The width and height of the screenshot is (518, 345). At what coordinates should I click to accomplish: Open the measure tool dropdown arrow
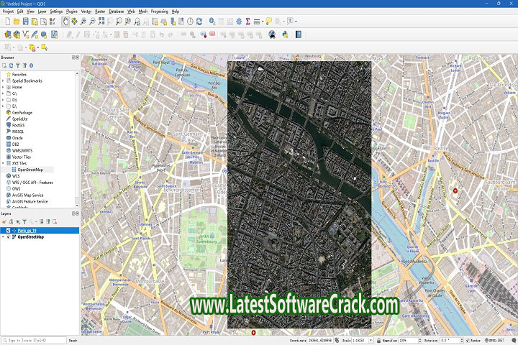pyautogui.click(x=263, y=22)
